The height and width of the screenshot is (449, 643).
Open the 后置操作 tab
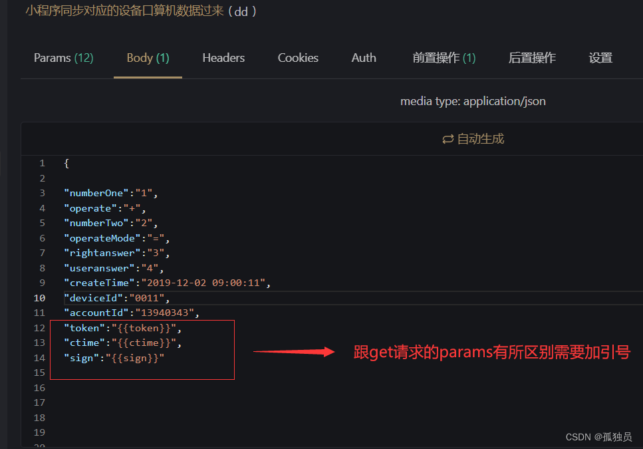tap(532, 58)
